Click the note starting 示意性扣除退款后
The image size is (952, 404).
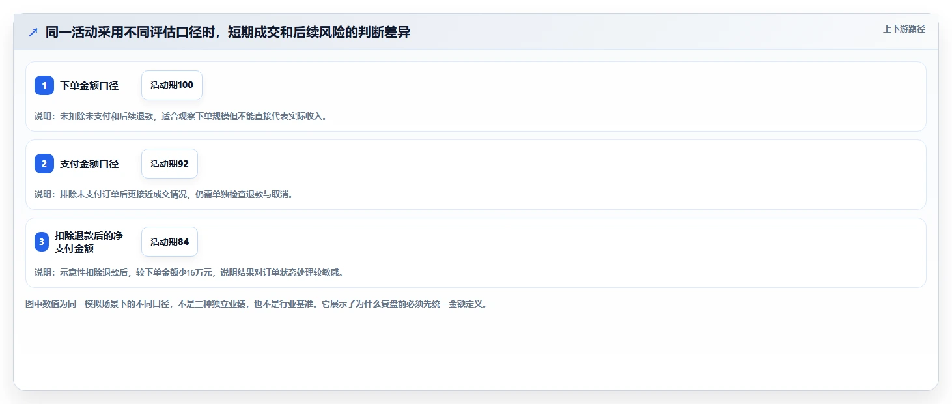coord(189,272)
